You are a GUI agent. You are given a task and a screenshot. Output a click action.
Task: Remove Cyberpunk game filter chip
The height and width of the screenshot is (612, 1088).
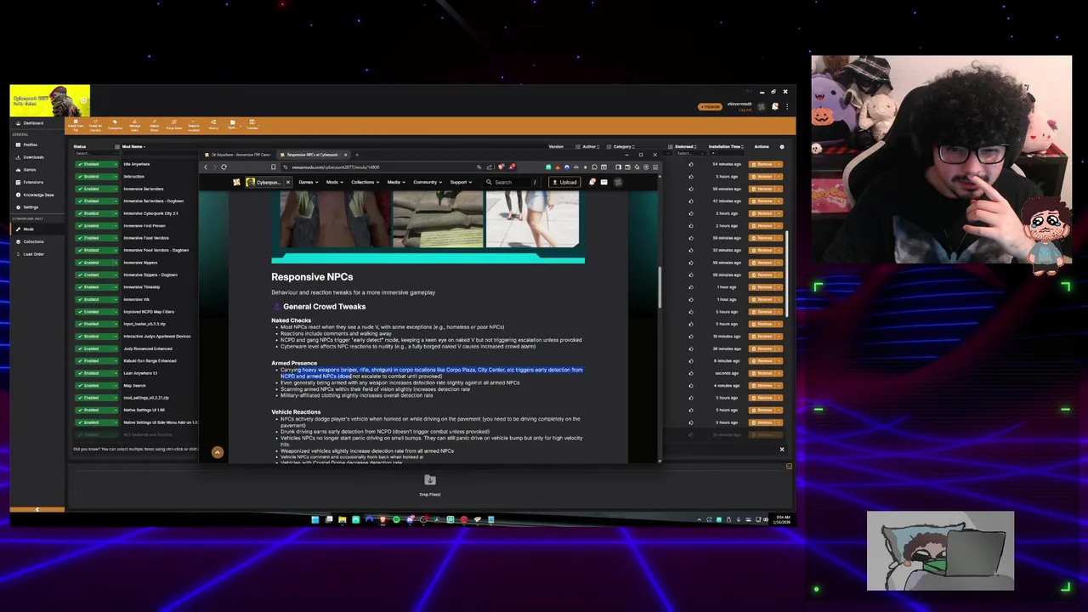[x=287, y=182]
